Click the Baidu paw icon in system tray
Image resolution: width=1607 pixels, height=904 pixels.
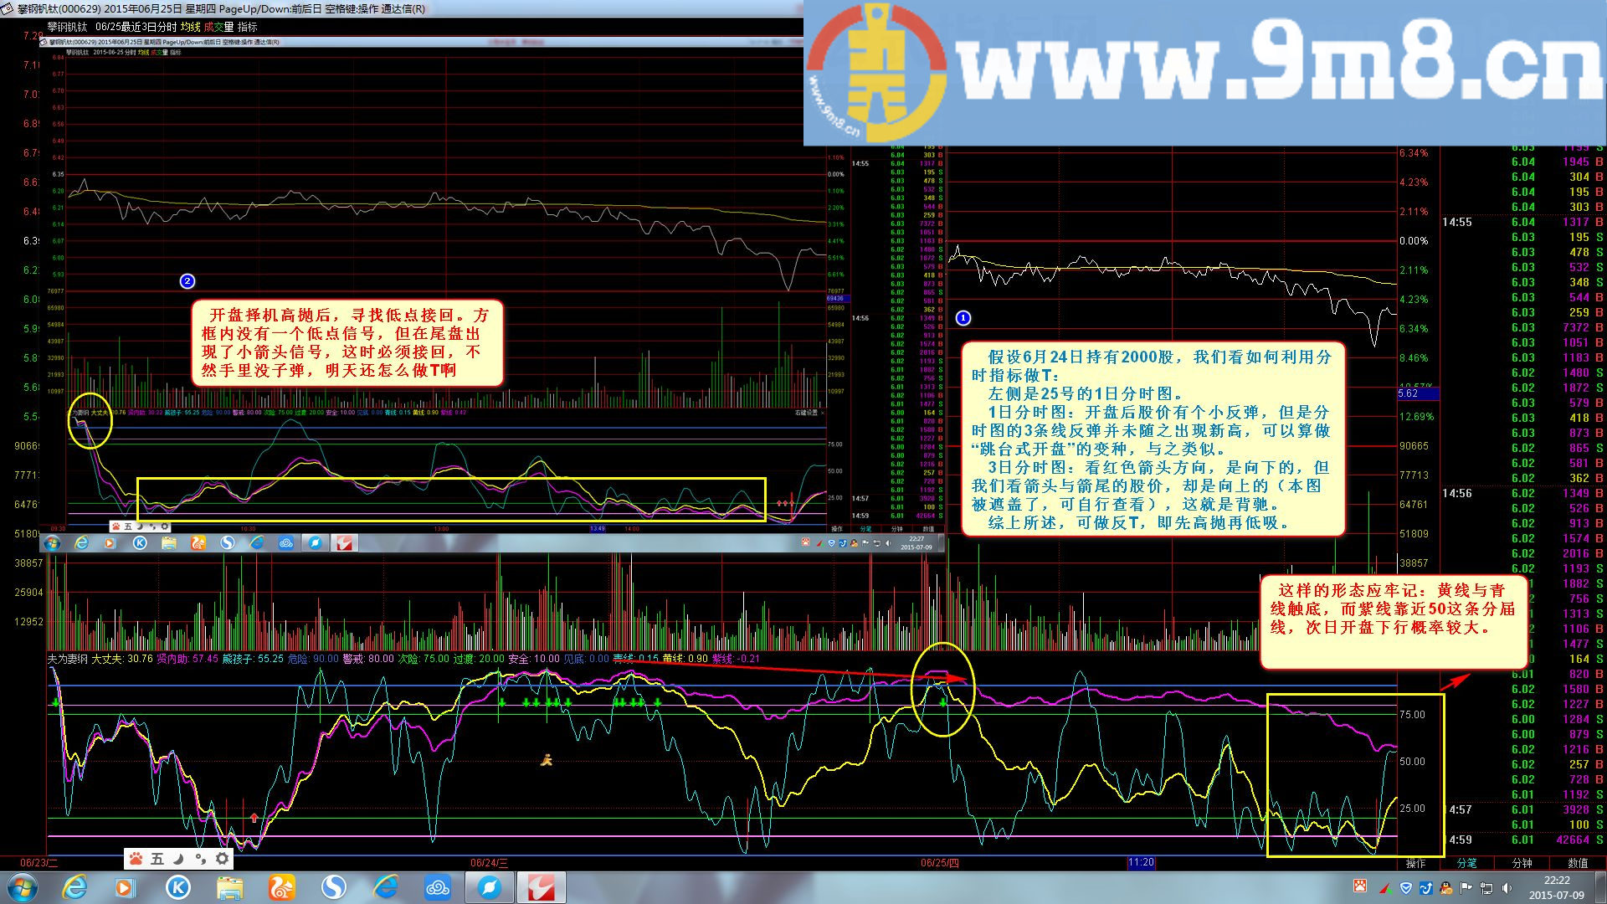[1360, 886]
